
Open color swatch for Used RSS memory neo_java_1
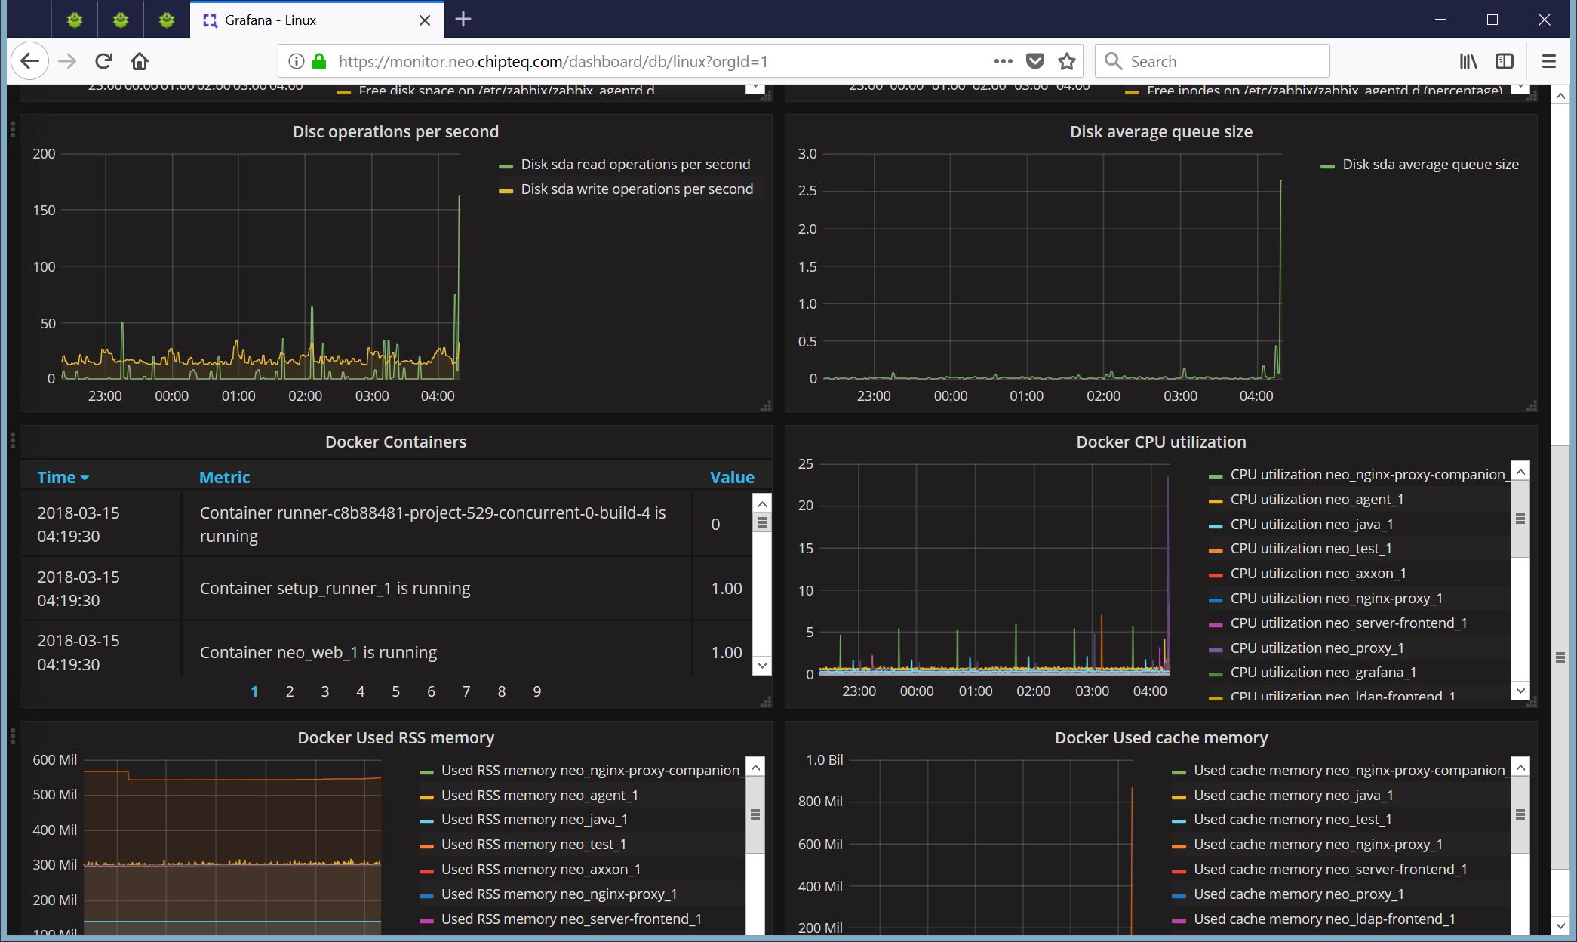[426, 821]
